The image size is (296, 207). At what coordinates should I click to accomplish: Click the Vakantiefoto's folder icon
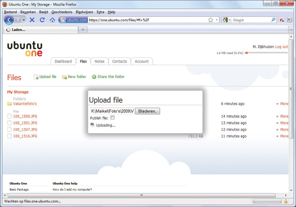point(9,104)
